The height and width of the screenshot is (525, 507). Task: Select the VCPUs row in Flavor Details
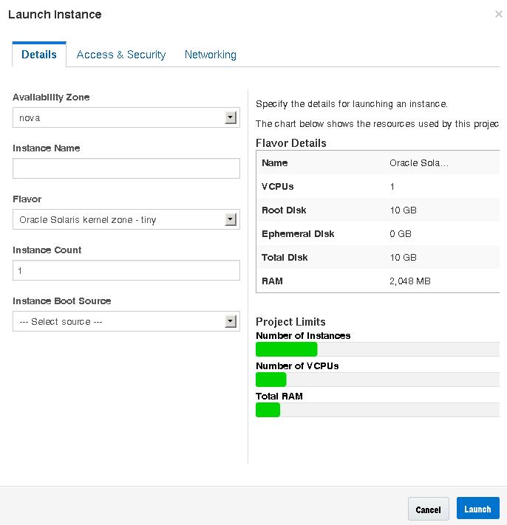click(377, 187)
